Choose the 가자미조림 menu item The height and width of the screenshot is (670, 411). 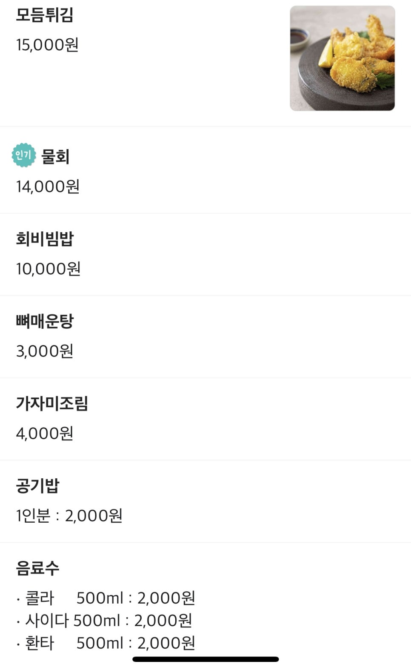[x=52, y=403]
